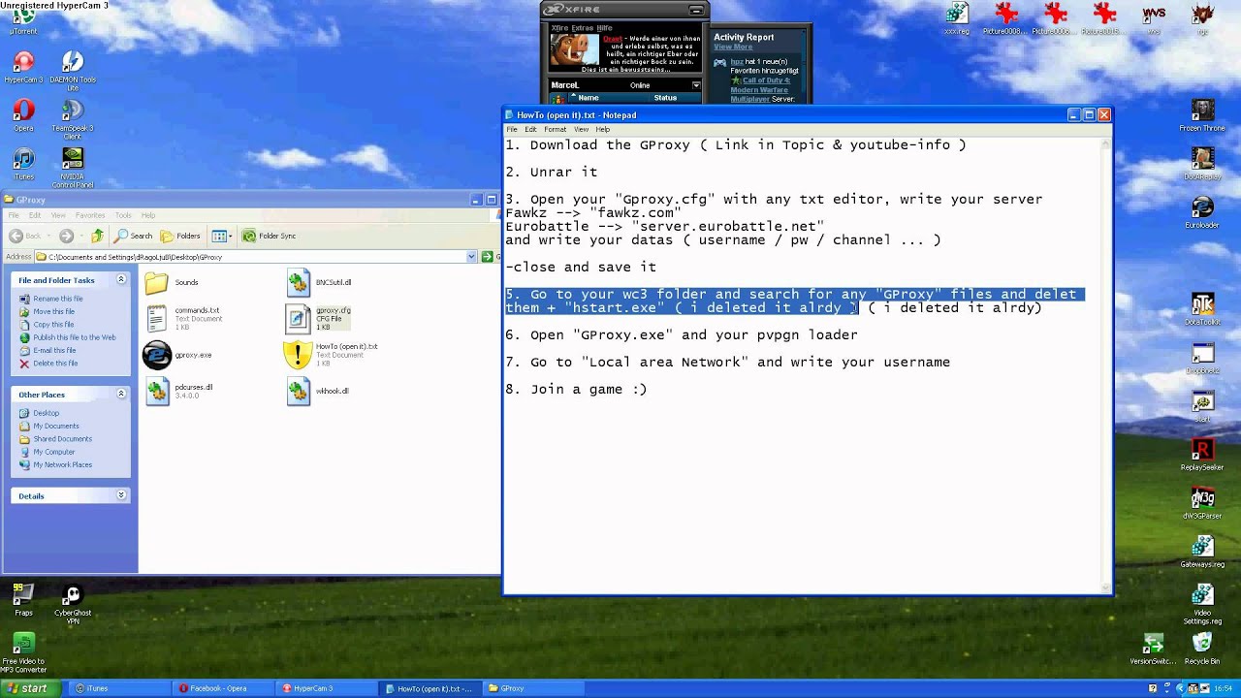Open the Euroloader desktop shortcut
Screen dimensions: 1241x698
(x=1202, y=212)
